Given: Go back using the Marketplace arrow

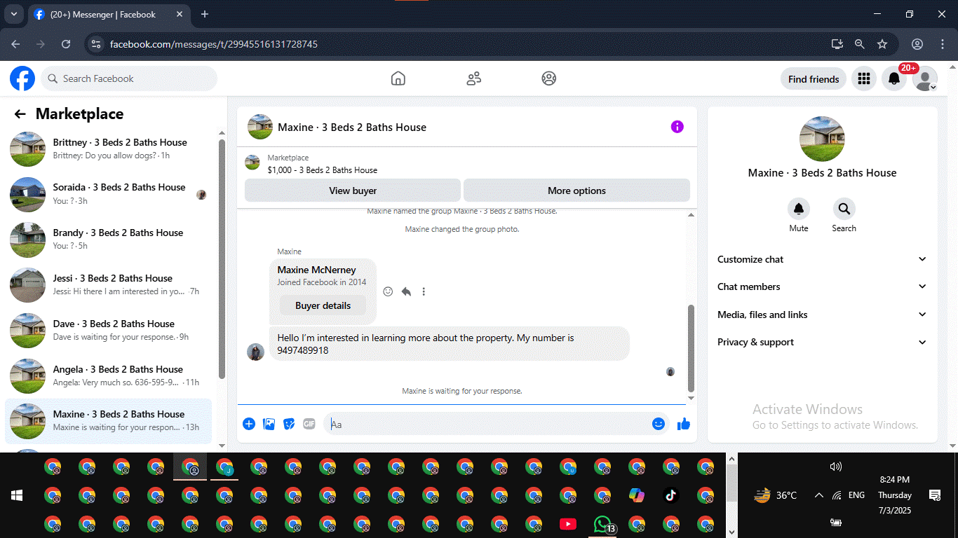Looking at the screenshot, I should (x=20, y=114).
